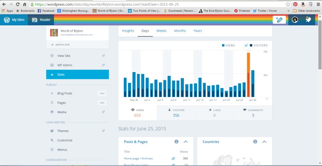Select the orange June 25 chart bar

coord(248,75)
